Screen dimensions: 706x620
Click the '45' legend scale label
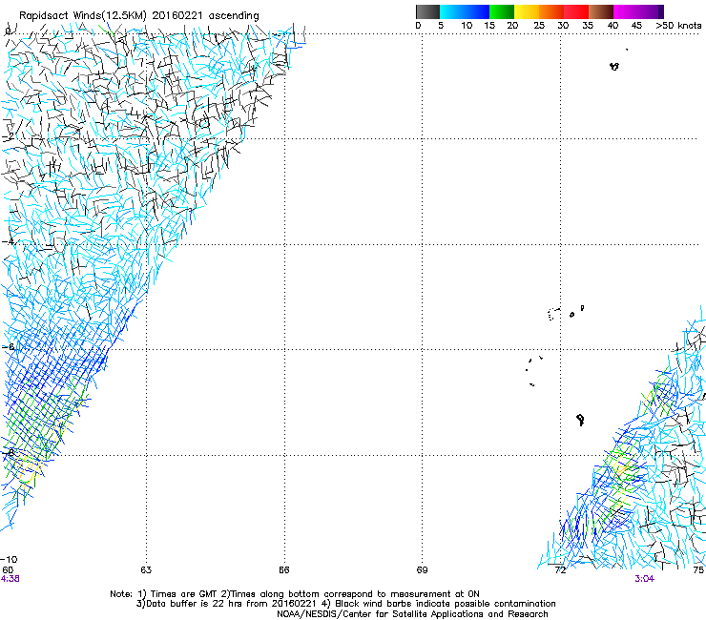pos(636,26)
